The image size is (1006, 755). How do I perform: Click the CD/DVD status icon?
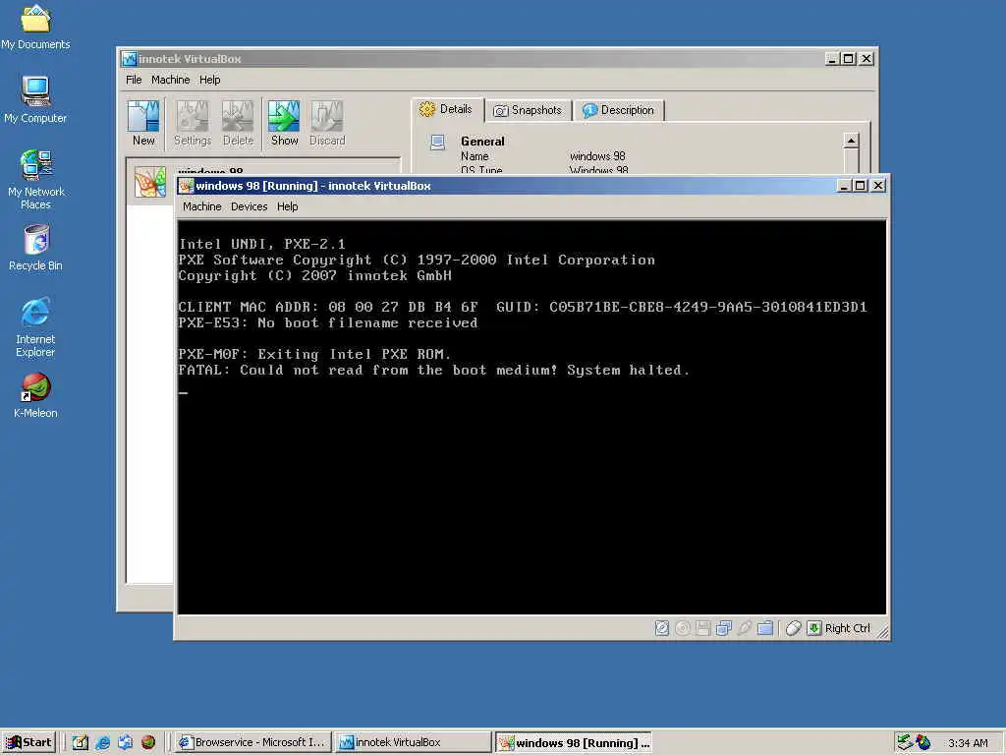pyautogui.click(x=683, y=628)
